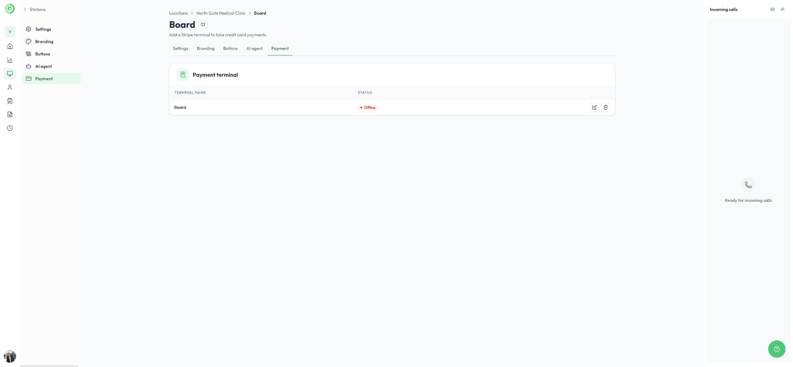
Task: Switch to the Branding tab
Action: click(206, 48)
